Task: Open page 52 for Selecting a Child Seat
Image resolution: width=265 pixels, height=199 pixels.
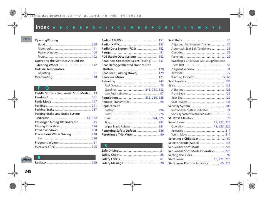Action: [x=229, y=139]
